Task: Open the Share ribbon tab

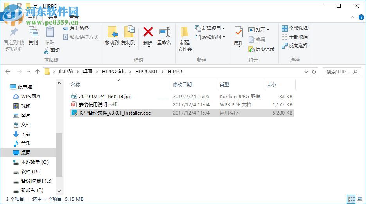Action: pyautogui.click(x=53, y=17)
